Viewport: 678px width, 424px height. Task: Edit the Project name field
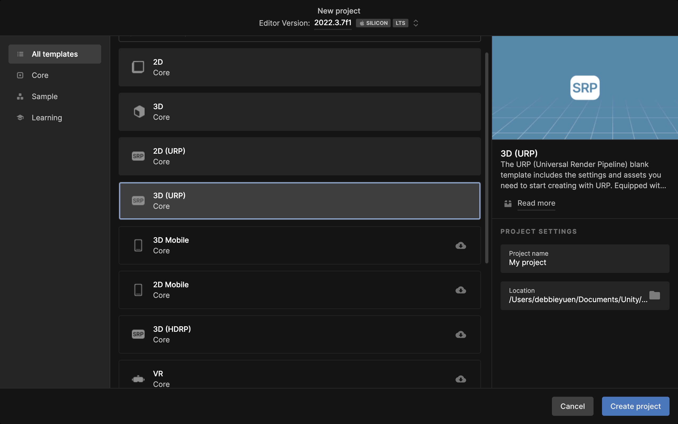585,259
